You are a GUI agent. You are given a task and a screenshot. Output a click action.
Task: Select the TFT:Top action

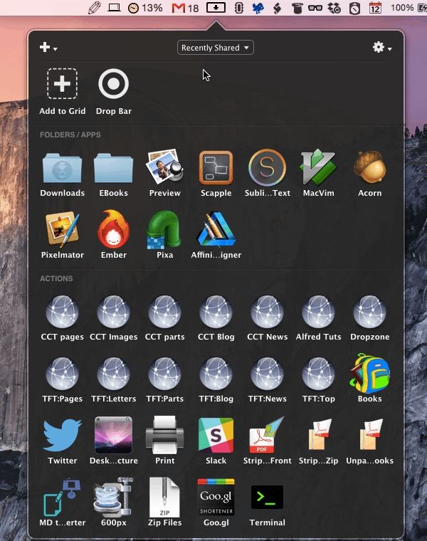pyautogui.click(x=318, y=374)
